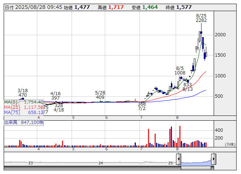This screenshot has height=174, width=241.
Task: Click the MA(5) legend entry
Action: pyautogui.click(x=24, y=102)
